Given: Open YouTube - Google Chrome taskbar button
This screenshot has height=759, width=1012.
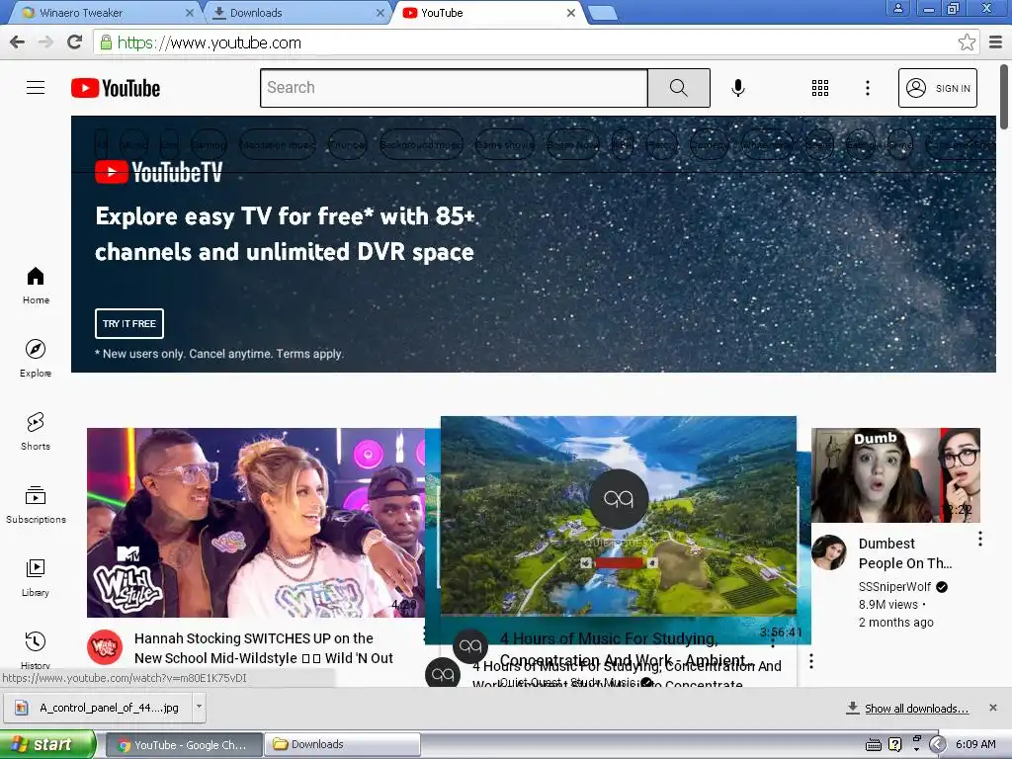Looking at the screenshot, I should (x=183, y=745).
